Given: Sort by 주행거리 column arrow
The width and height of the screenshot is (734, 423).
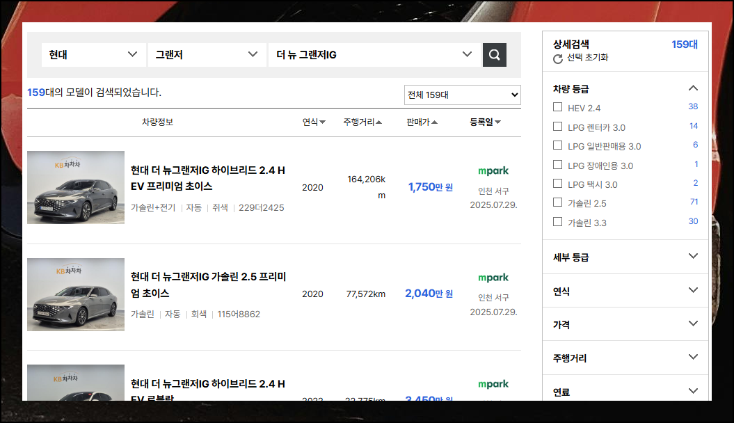Looking at the screenshot, I should (379, 122).
